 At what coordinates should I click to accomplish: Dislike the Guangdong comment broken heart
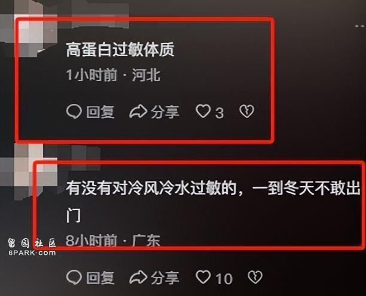point(255,277)
